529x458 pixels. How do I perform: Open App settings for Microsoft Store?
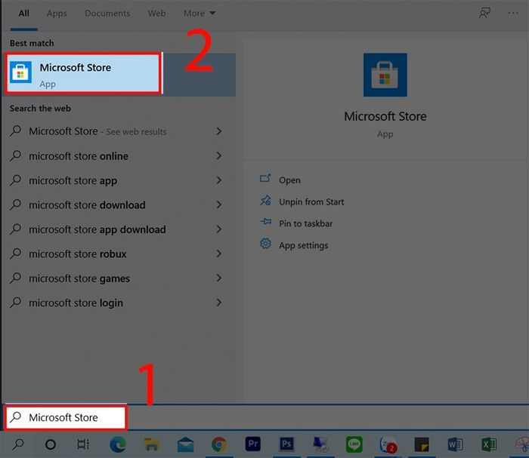(x=303, y=245)
